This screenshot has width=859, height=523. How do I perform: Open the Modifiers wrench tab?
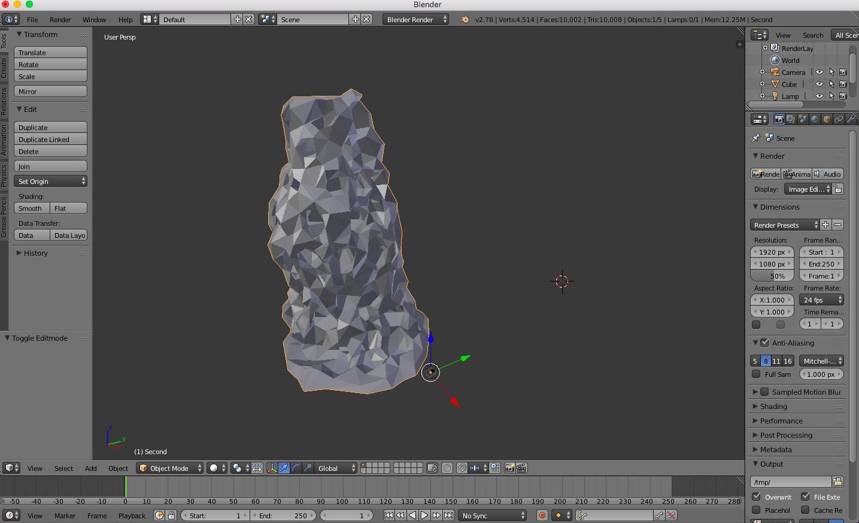click(851, 119)
